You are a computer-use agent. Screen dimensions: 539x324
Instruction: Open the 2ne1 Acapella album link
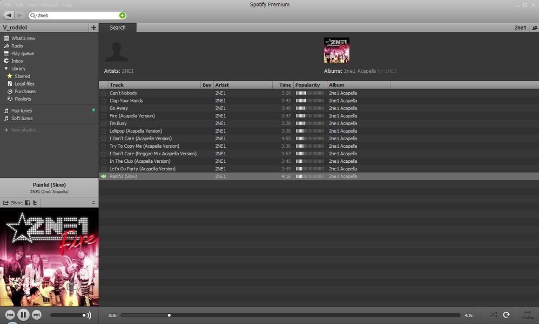[360, 71]
